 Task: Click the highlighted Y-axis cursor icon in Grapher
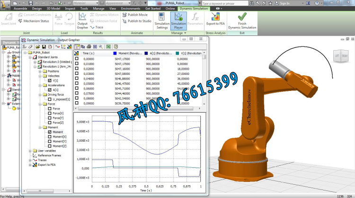(77, 47)
